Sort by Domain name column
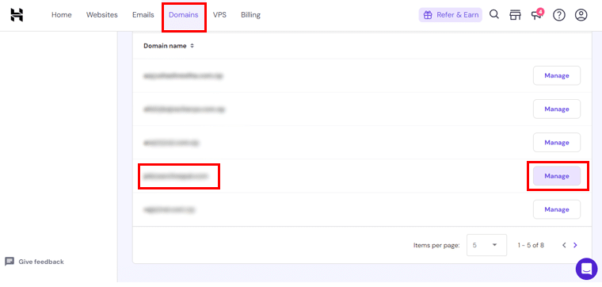 (169, 46)
